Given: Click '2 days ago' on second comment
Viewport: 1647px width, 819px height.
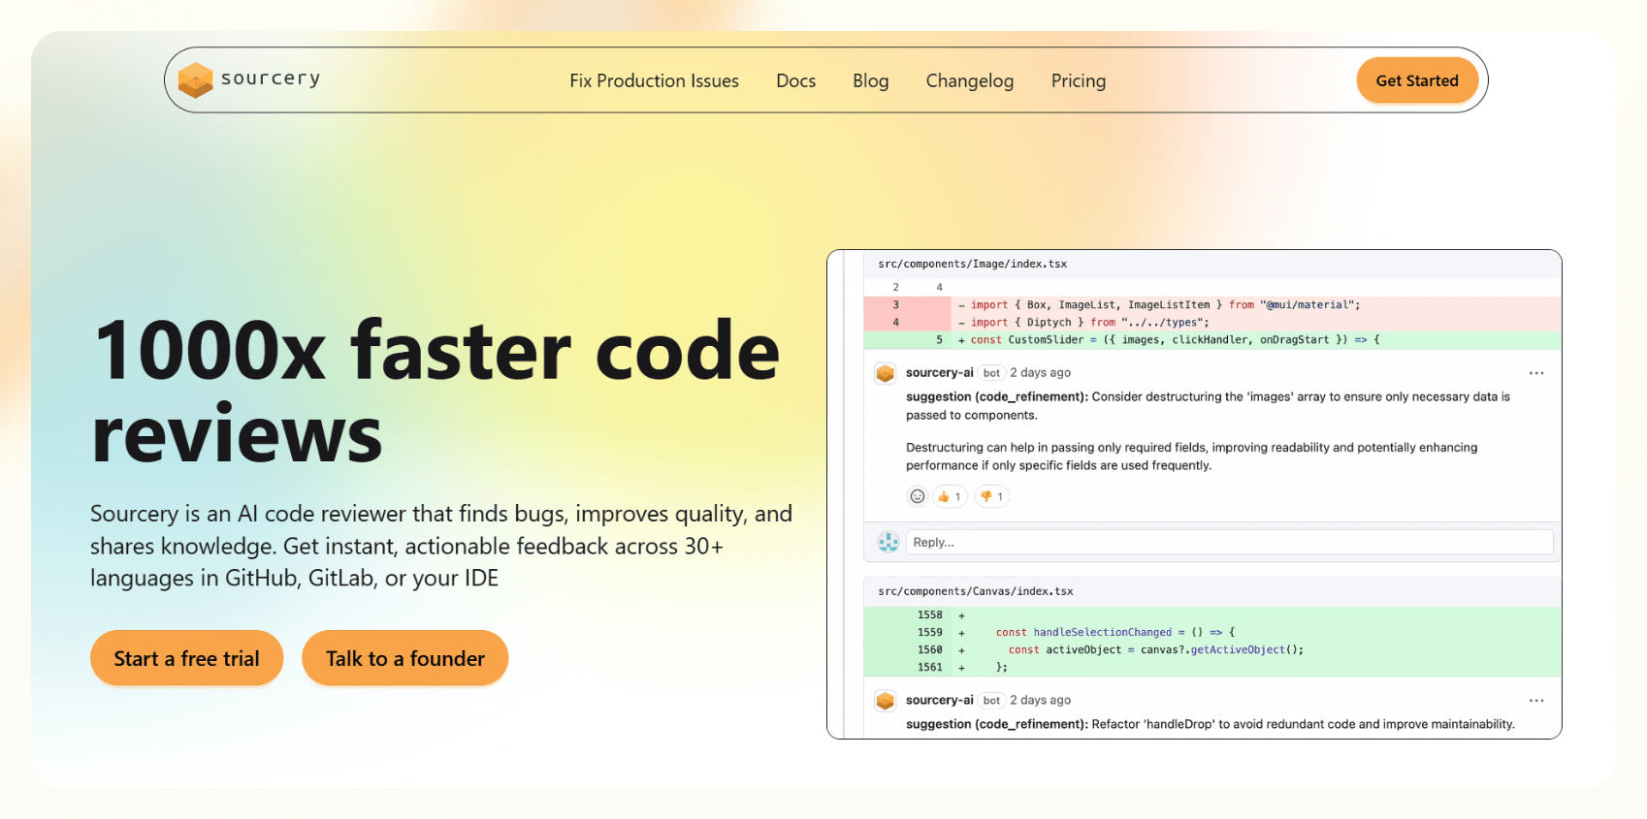Looking at the screenshot, I should (x=1040, y=700).
